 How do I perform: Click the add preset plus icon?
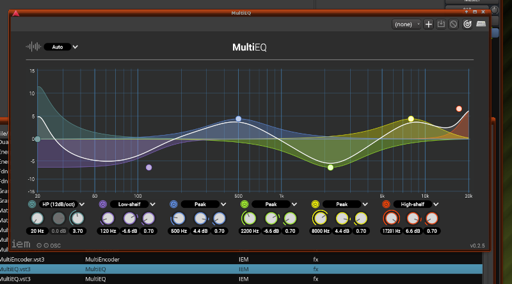429,24
